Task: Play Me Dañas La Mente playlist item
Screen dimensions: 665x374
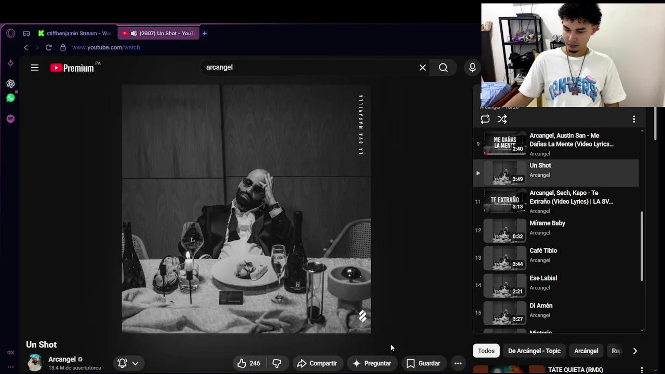Action: 556,144
